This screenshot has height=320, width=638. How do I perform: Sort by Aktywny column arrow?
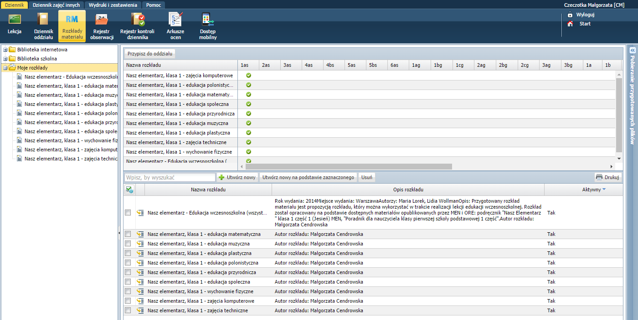tap(604, 190)
